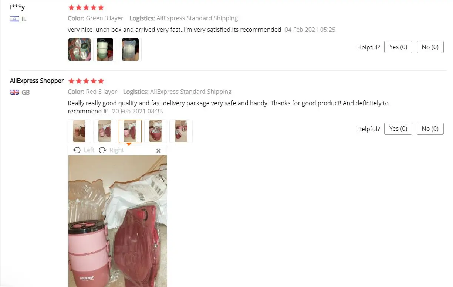Rotate the review photo left
The image size is (453, 287).
tap(84, 150)
